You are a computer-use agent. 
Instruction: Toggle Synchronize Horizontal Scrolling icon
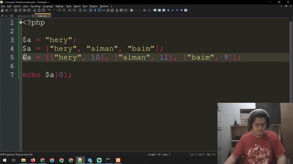(x=85, y=10)
